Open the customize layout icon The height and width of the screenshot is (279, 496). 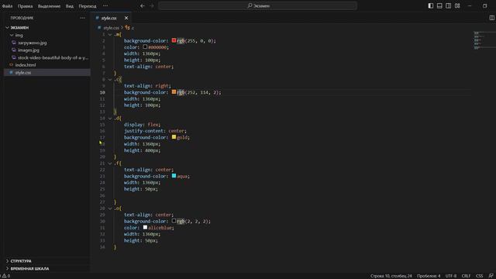(x=457, y=5)
